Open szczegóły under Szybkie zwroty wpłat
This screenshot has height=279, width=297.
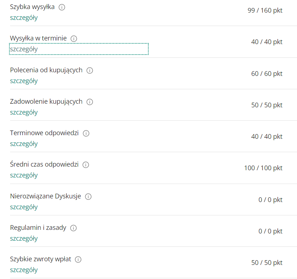[24, 270]
